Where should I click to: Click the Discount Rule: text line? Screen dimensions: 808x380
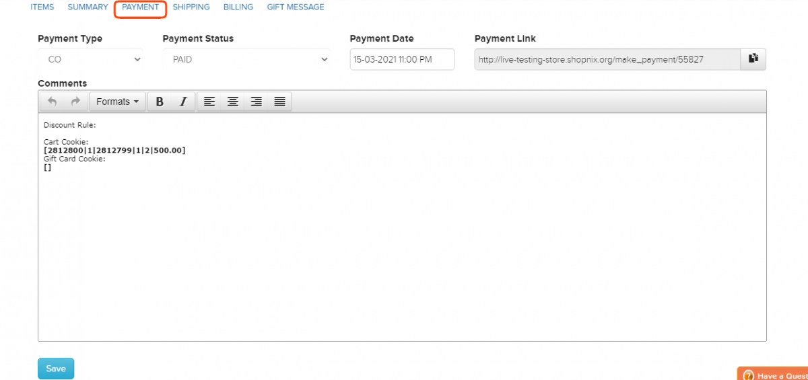[70, 124]
